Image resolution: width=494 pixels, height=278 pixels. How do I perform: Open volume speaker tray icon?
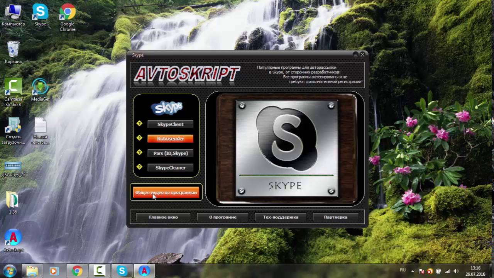point(457,271)
